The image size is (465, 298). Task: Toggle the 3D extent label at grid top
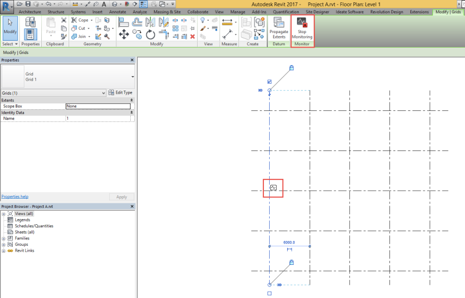(260, 91)
